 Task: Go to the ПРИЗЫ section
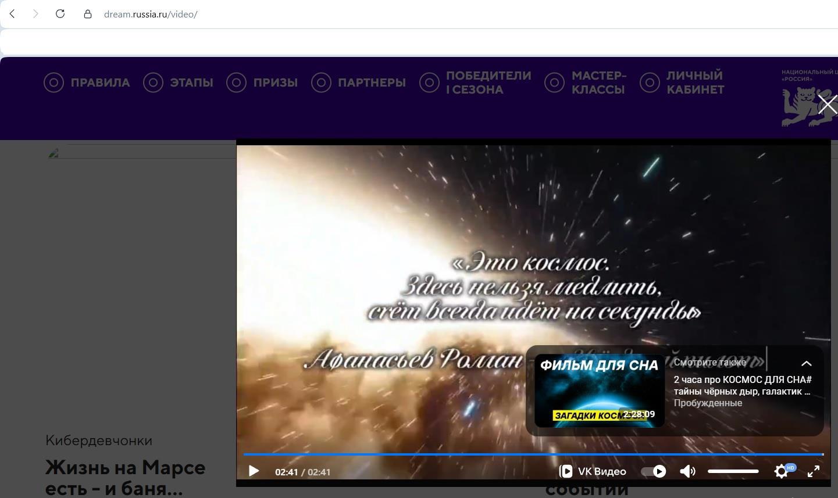[x=262, y=83]
